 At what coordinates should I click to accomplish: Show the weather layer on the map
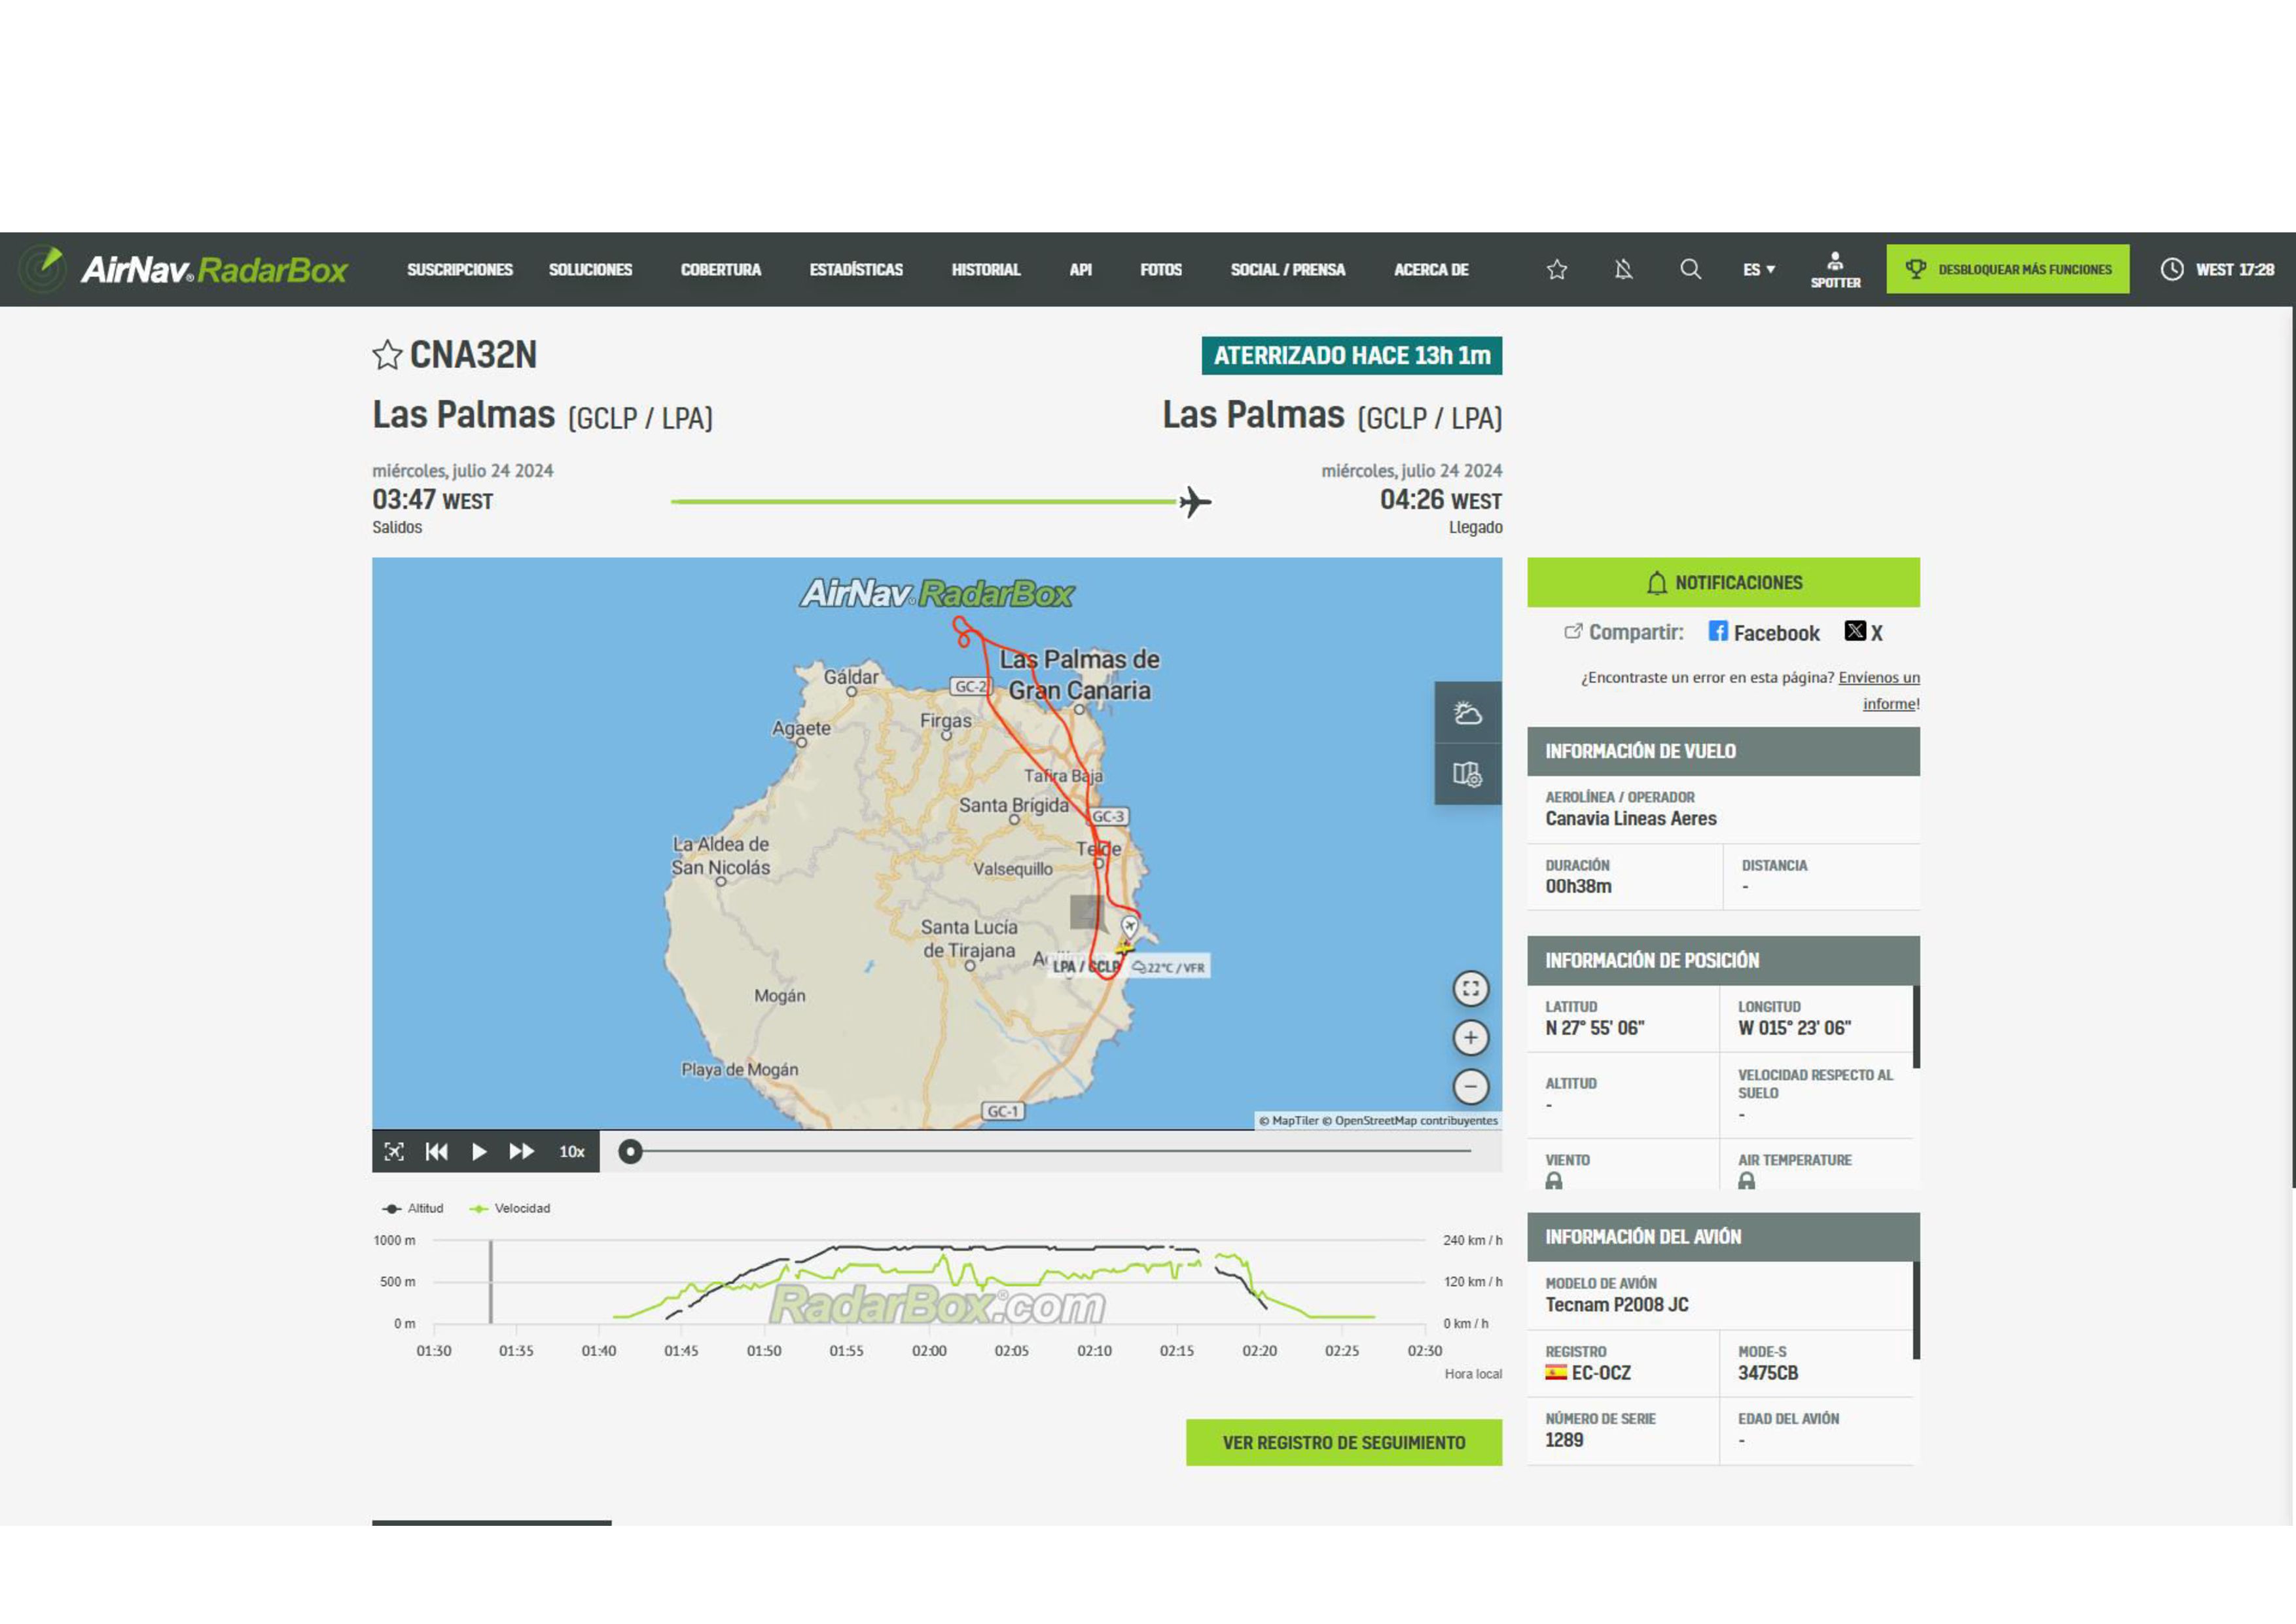click(x=1467, y=713)
